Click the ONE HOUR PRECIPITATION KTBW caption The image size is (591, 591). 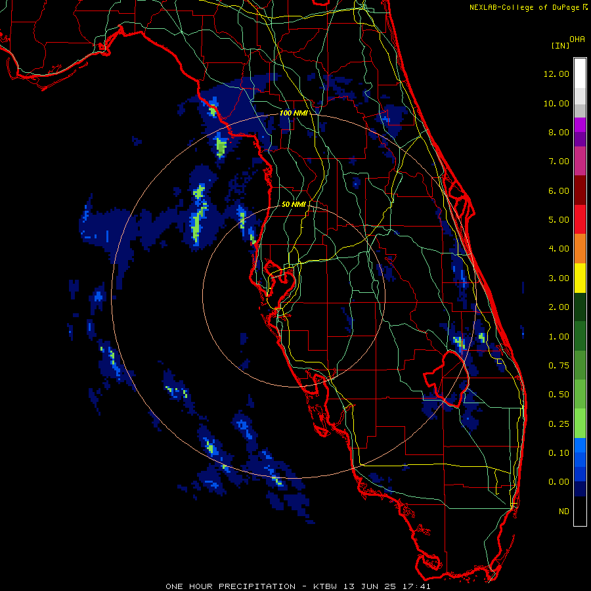click(297, 586)
